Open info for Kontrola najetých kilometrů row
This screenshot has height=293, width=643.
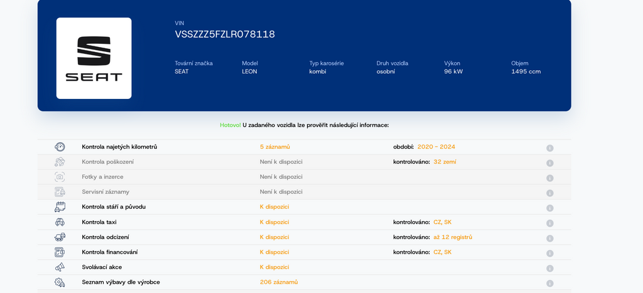pos(549,148)
